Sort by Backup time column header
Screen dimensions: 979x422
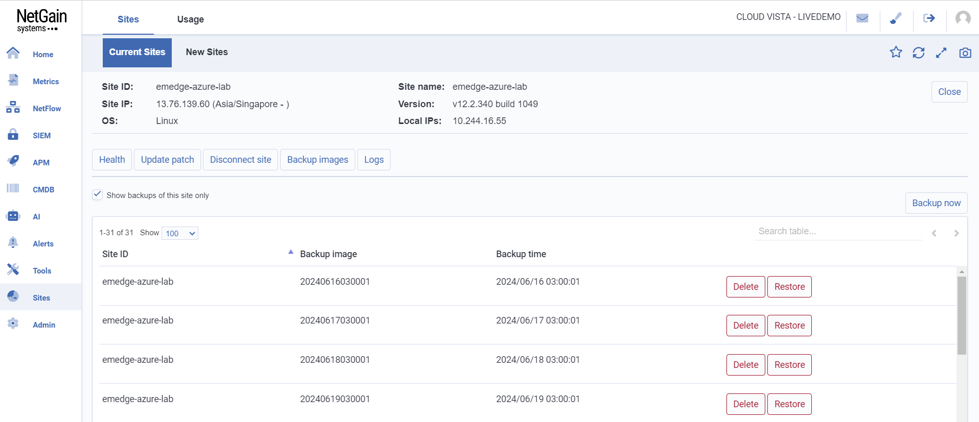click(521, 254)
